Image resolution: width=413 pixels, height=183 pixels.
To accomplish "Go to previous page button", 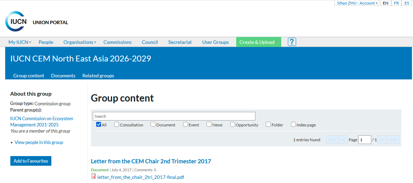I will pyautogui.click(x=343, y=140).
